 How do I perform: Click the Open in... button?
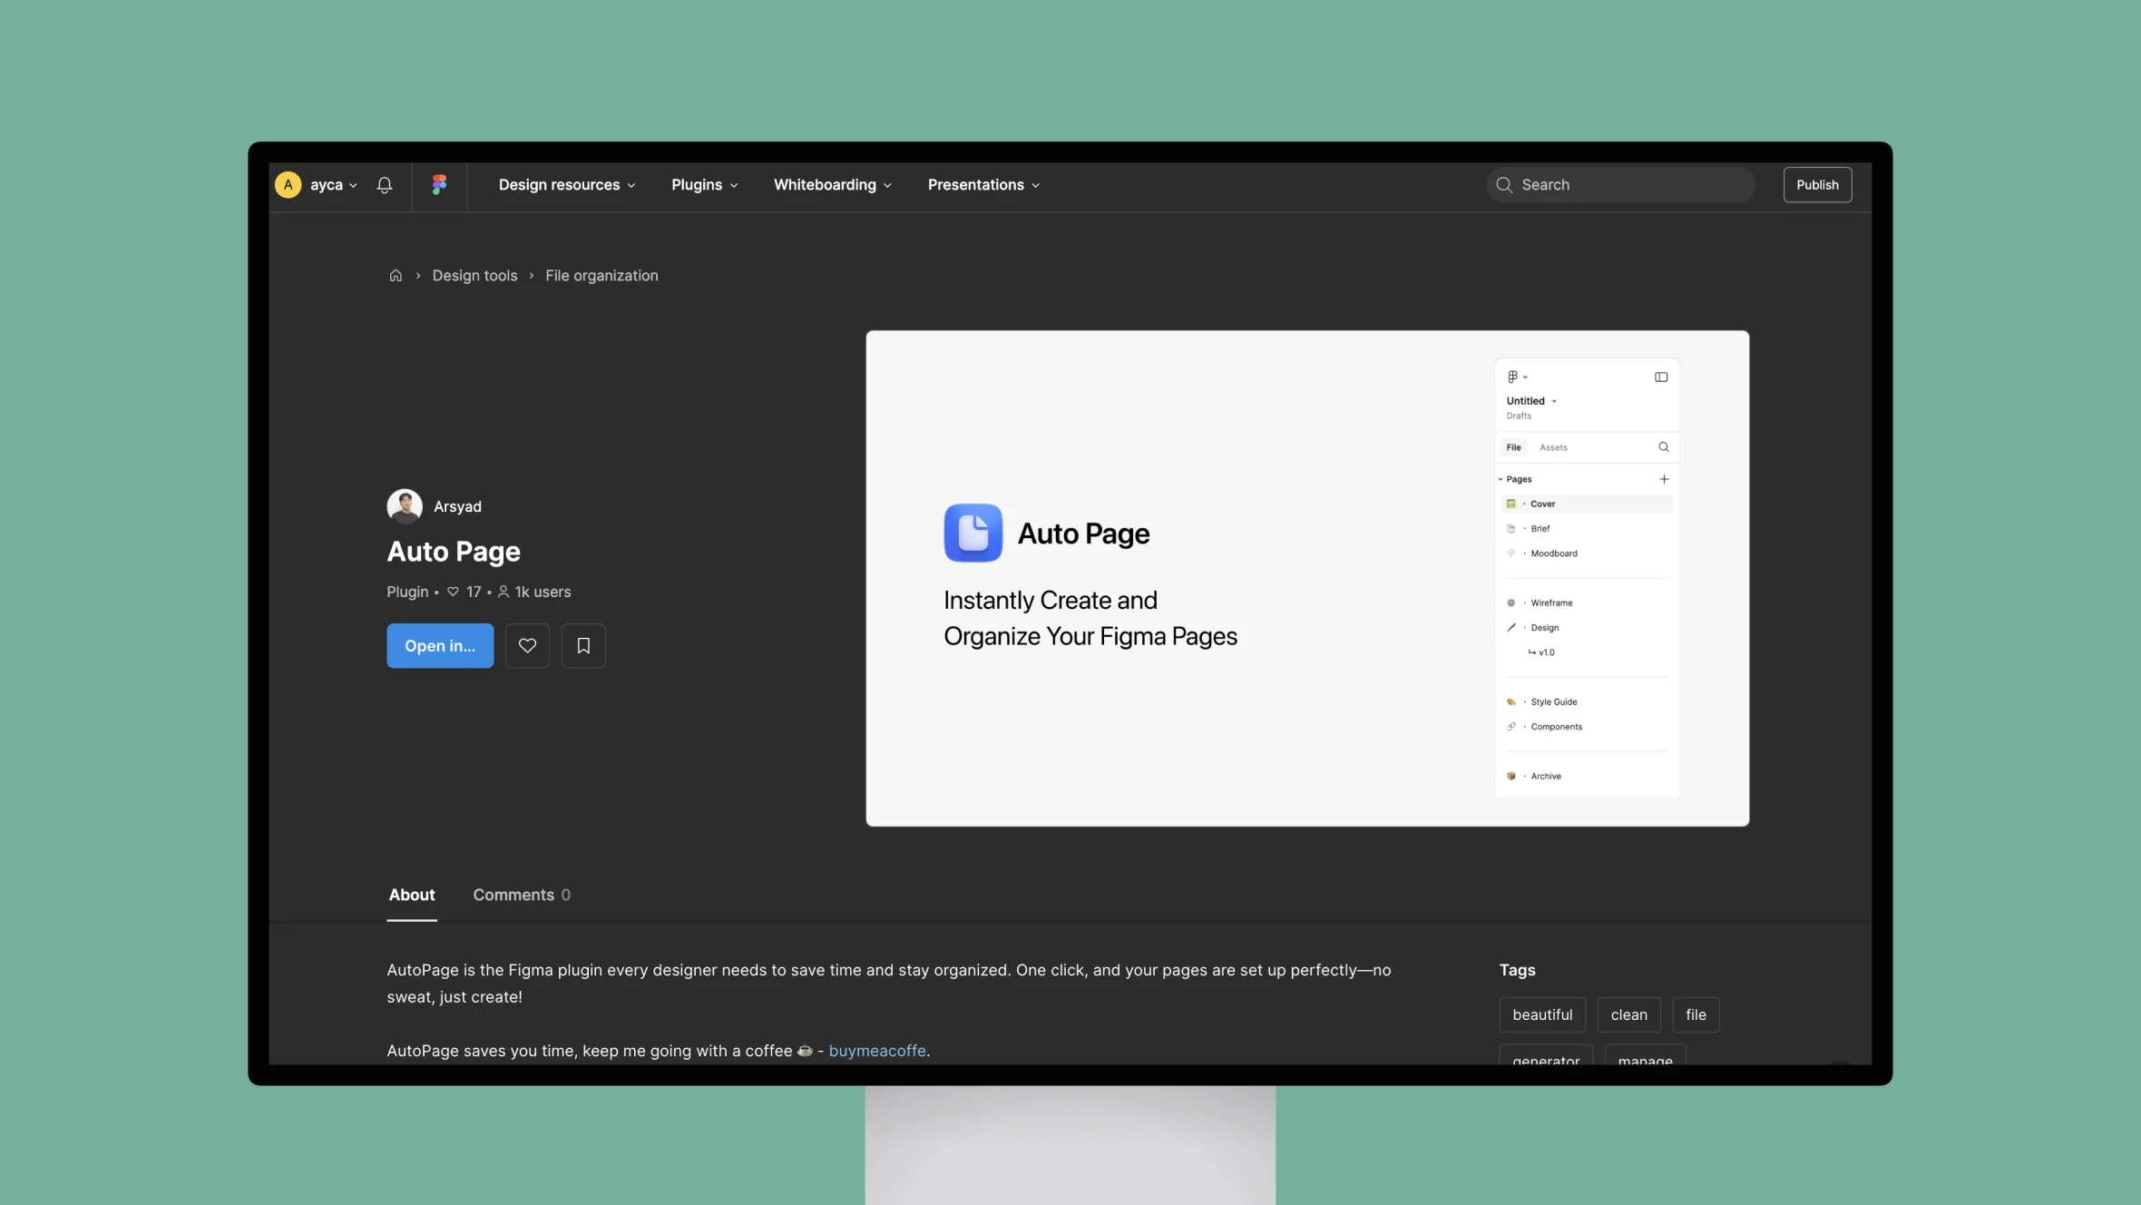click(x=440, y=644)
